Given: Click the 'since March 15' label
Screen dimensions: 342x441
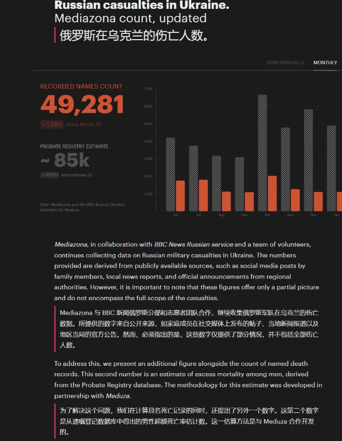Looking at the screenshot, I should [x=84, y=124].
